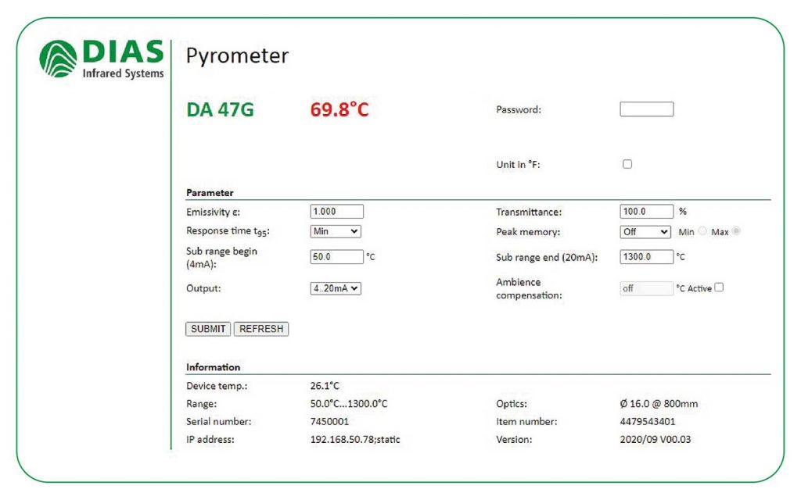
Task: Click the ambience compensation value field
Action: click(645, 287)
